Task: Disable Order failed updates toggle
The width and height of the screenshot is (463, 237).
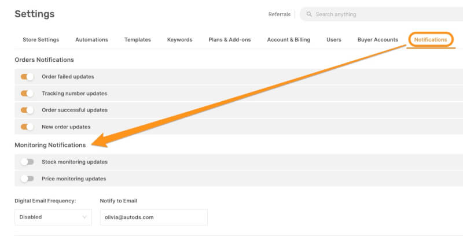Action: [x=27, y=76]
